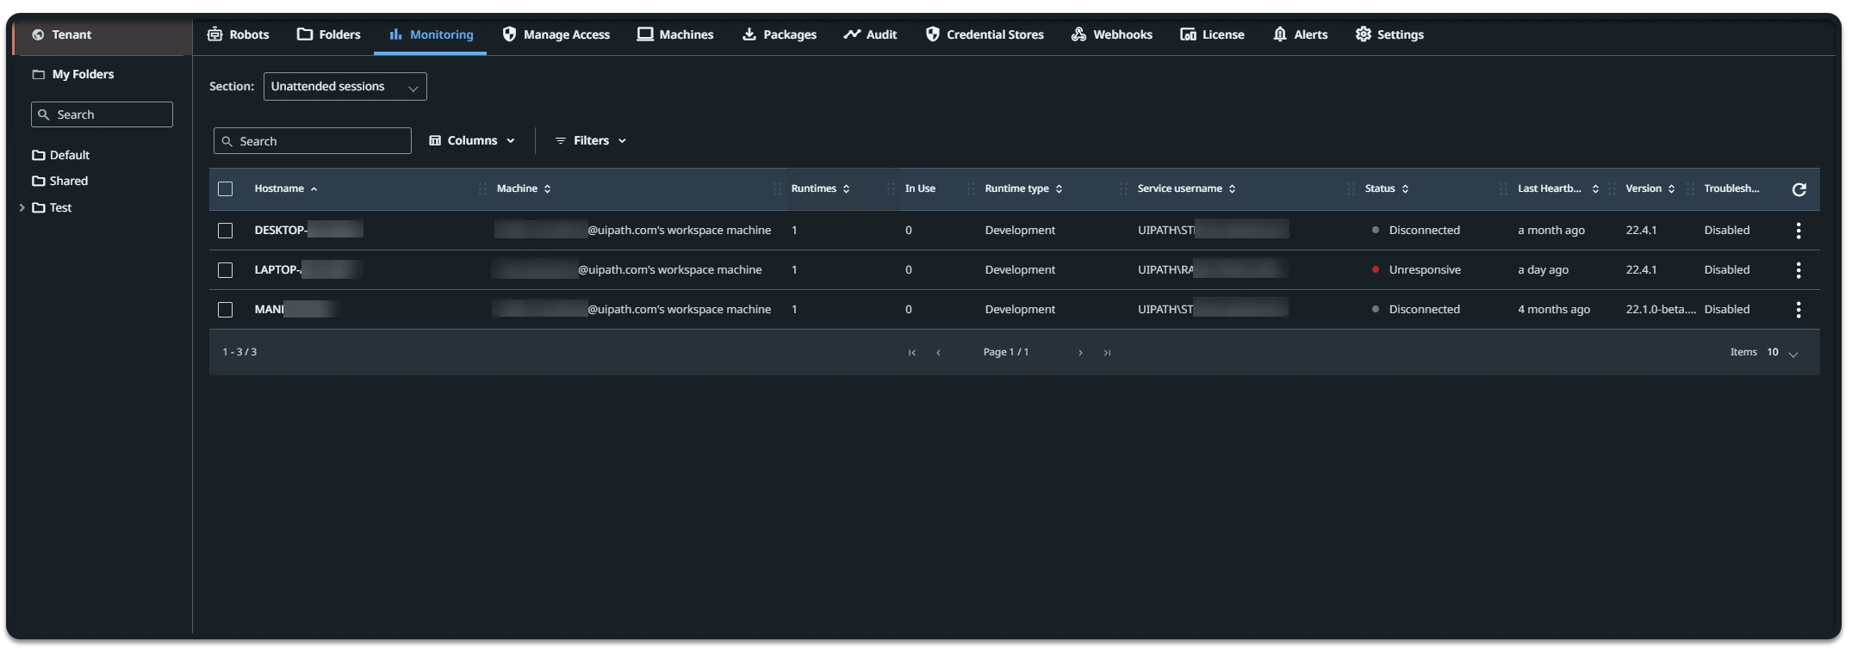Click the Packages download icon
The width and height of the screenshot is (1858, 660).
(749, 34)
